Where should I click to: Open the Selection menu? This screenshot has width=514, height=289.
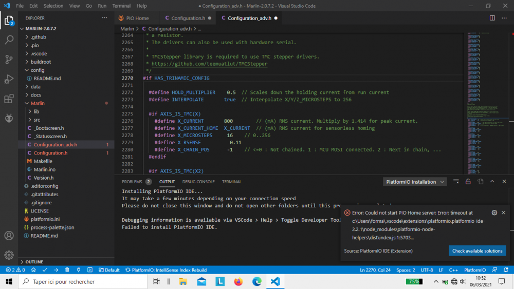point(53,6)
